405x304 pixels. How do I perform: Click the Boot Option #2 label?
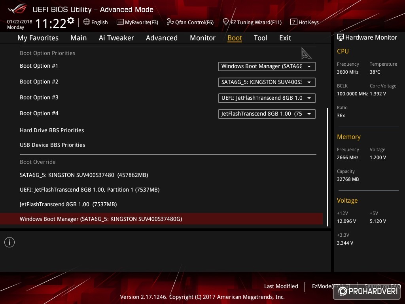[x=39, y=82]
